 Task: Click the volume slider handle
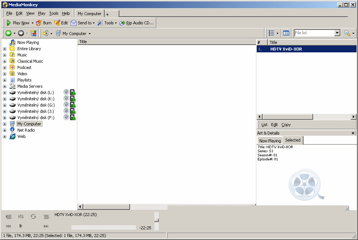click(157, 220)
